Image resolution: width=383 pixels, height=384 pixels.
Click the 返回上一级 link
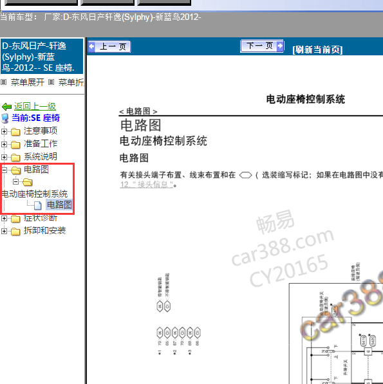(x=35, y=107)
